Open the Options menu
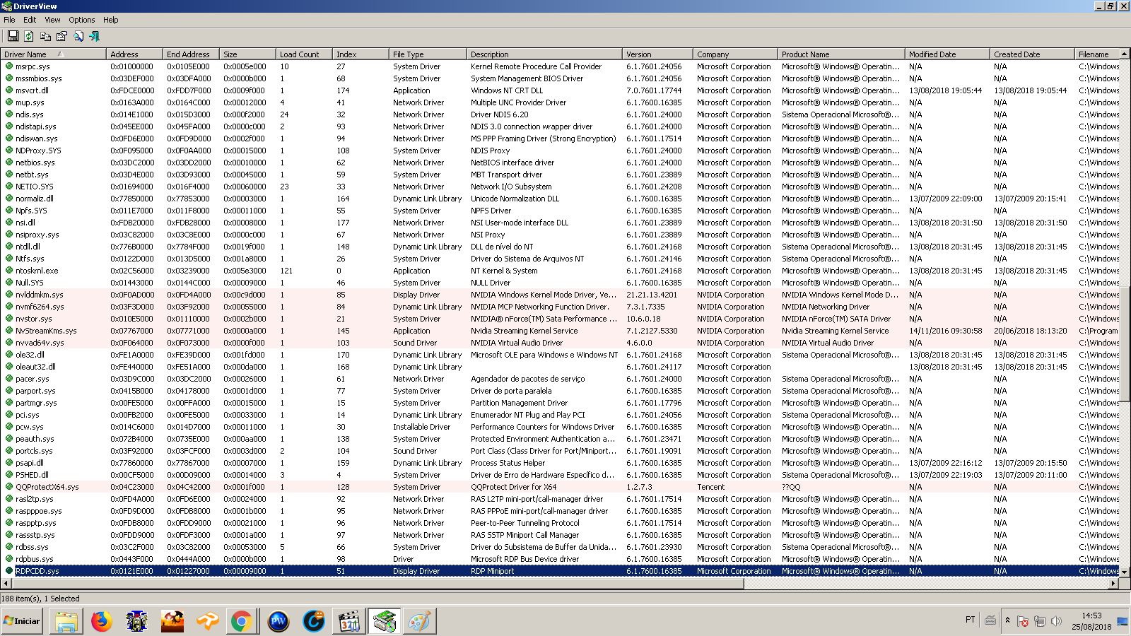This screenshot has width=1131, height=636. [82, 20]
